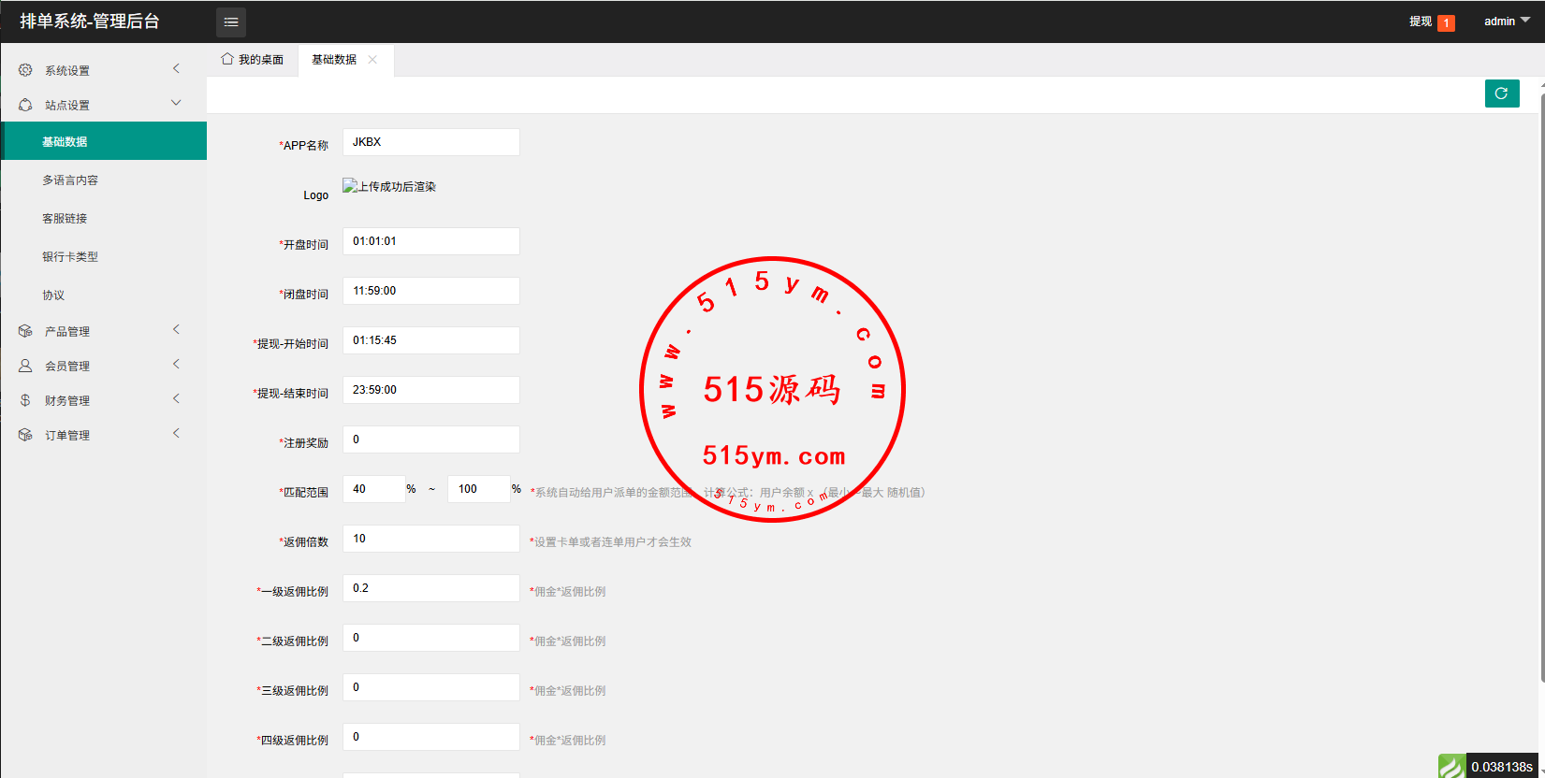Click the 会员管理 user icon

click(25, 366)
